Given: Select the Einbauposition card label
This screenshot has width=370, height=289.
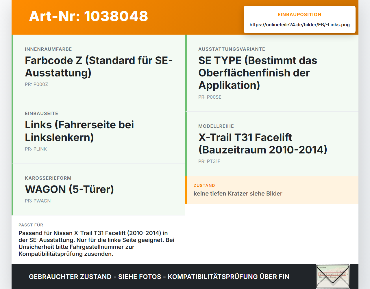Looking at the screenshot, I should [x=299, y=14].
